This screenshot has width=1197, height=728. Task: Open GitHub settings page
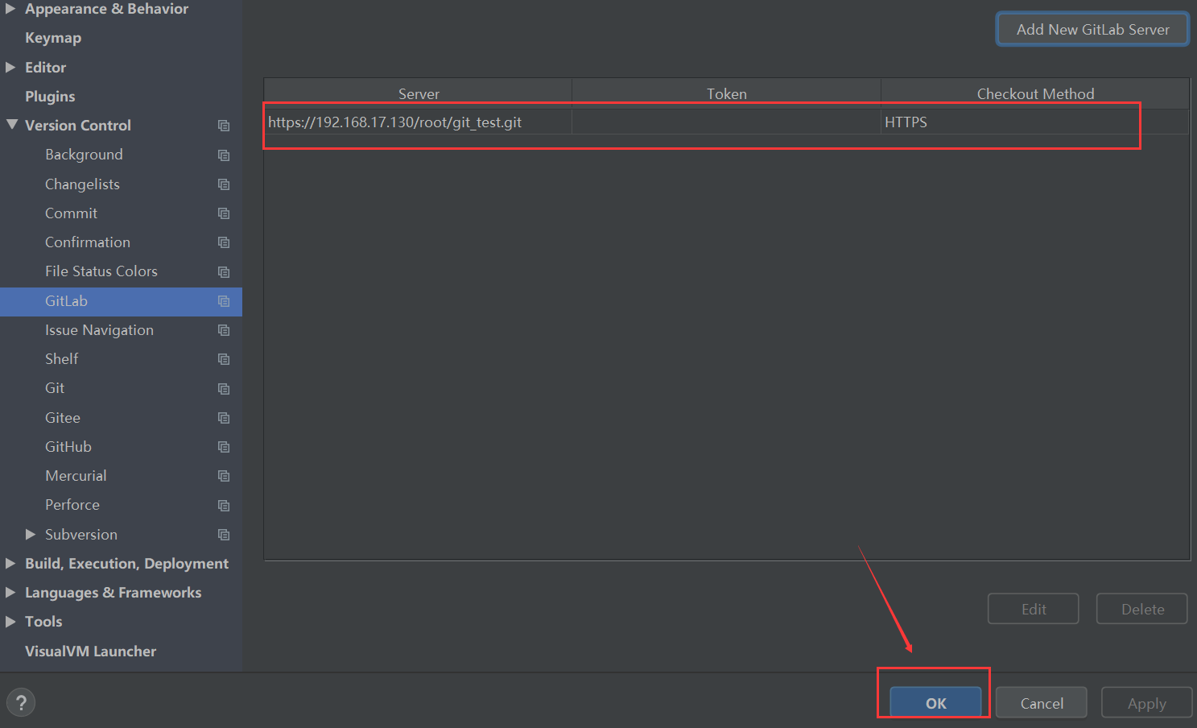pos(68,447)
